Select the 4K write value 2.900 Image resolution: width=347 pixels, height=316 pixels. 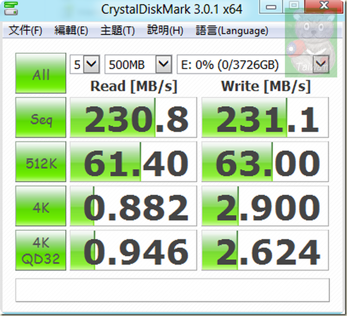pos(265,206)
